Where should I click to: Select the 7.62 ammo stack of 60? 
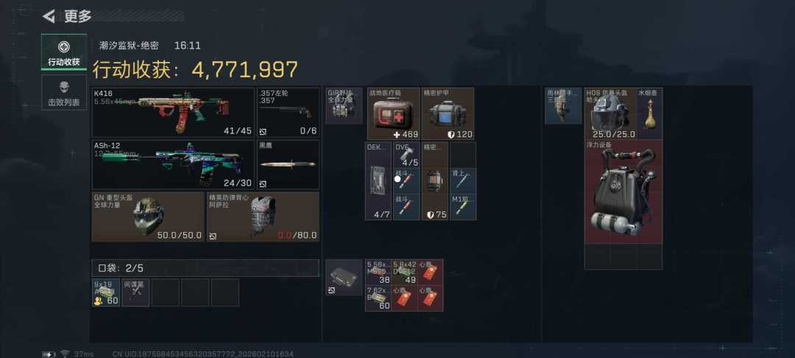point(378,298)
